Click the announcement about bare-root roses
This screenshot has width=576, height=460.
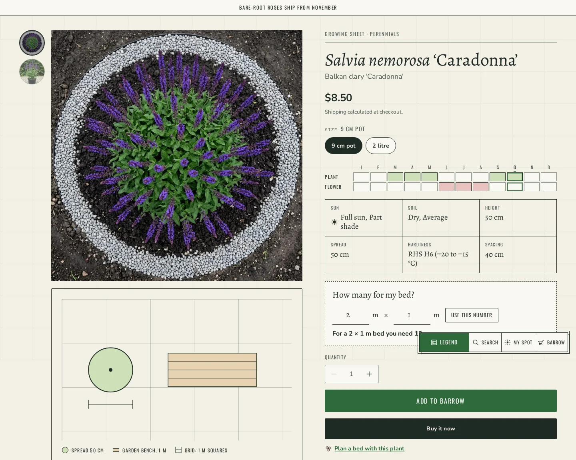pyautogui.click(x=288, y=8)
